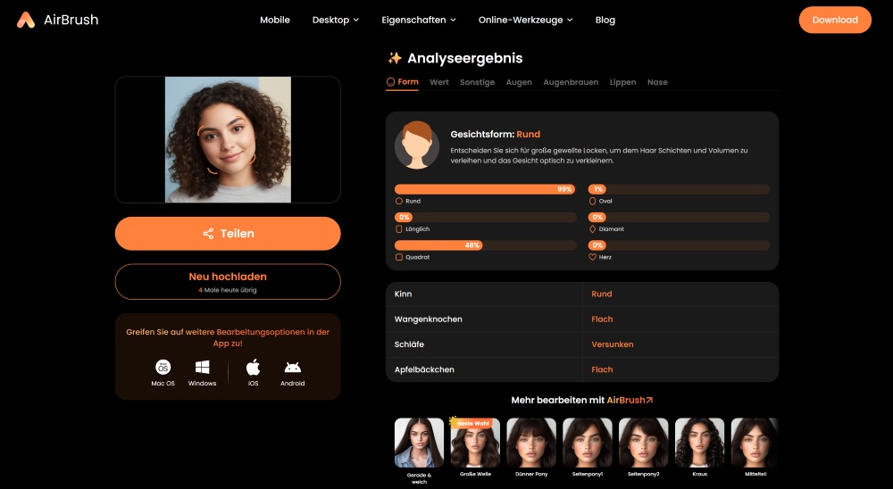Click the Apfelbäckchen row label
The image size is (893, 489).
point(424,369)
